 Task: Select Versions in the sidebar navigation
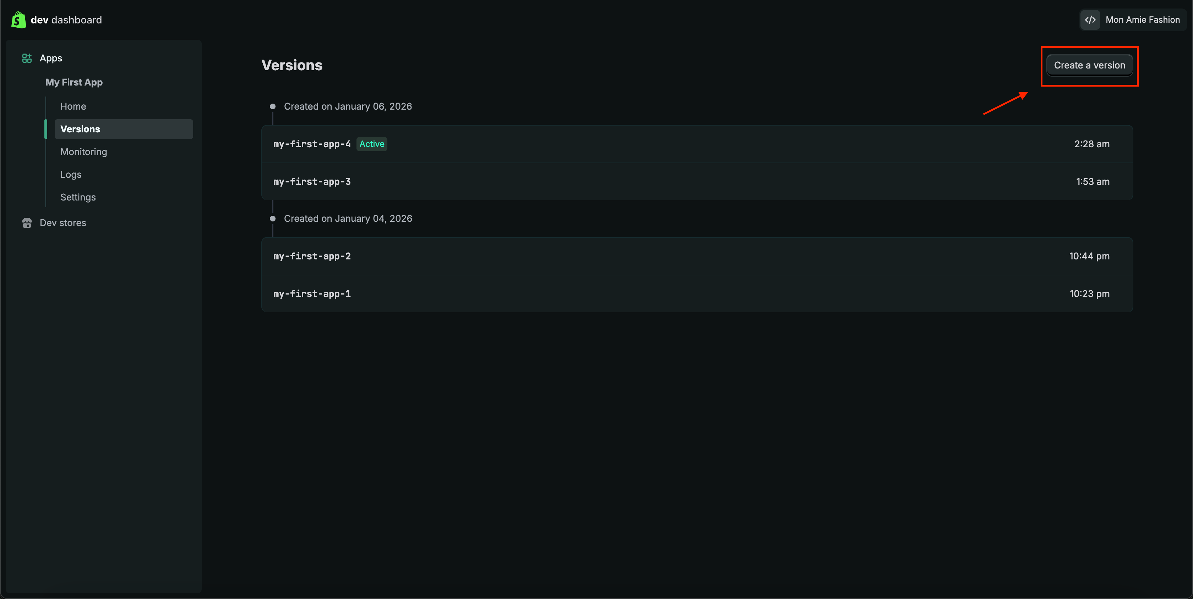[x=80, y=129]
